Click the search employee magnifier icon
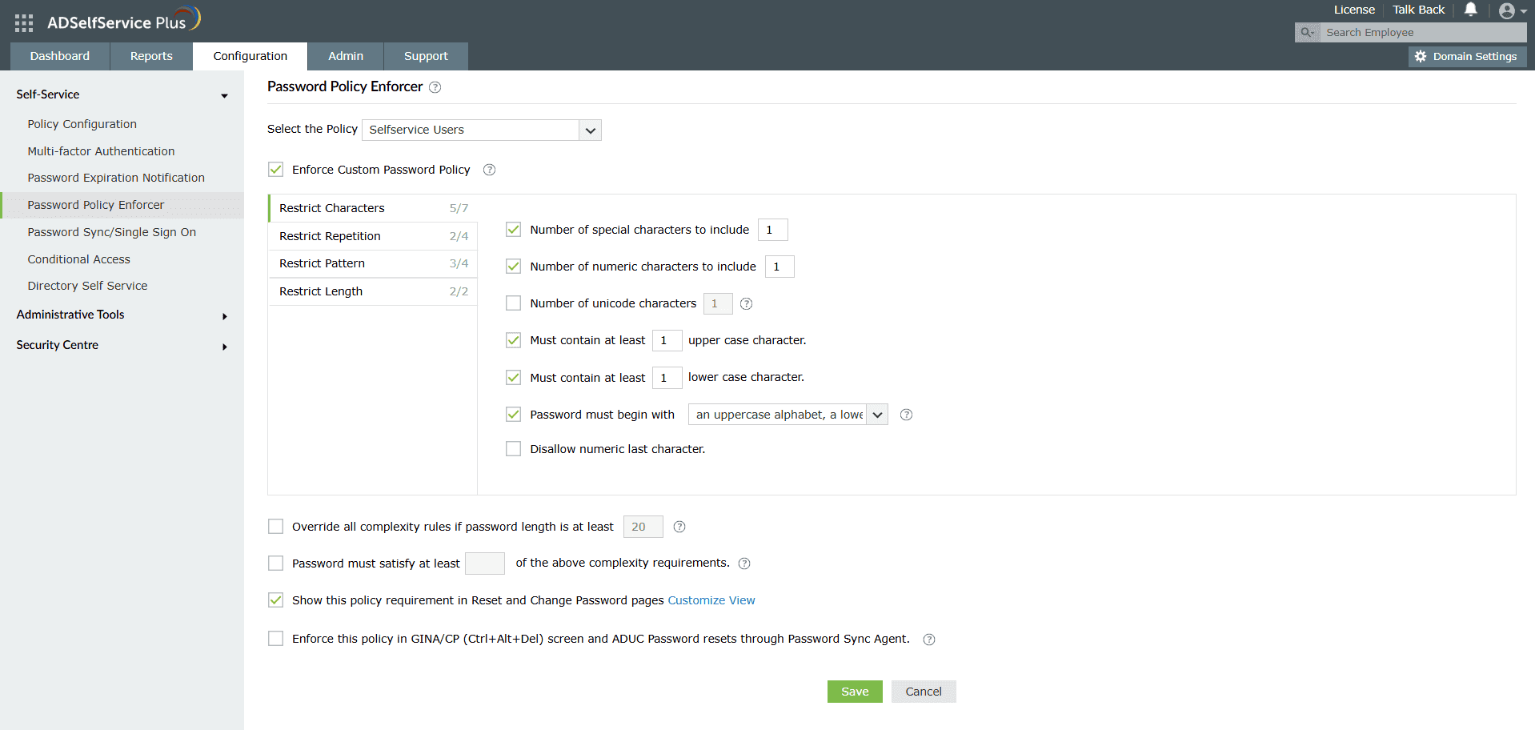Viewport: 1535px width, 730px height. click(x=1307, y=33)
